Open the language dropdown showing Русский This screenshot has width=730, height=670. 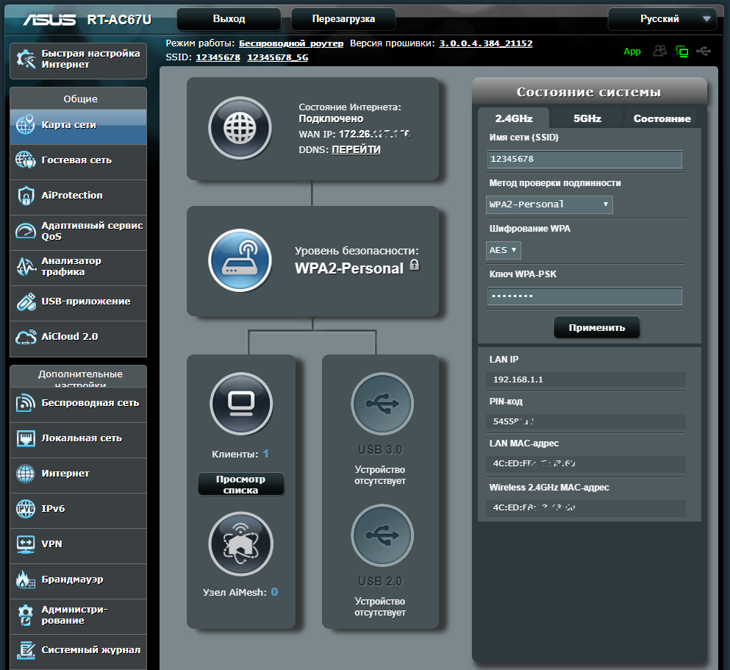(662, 19)
